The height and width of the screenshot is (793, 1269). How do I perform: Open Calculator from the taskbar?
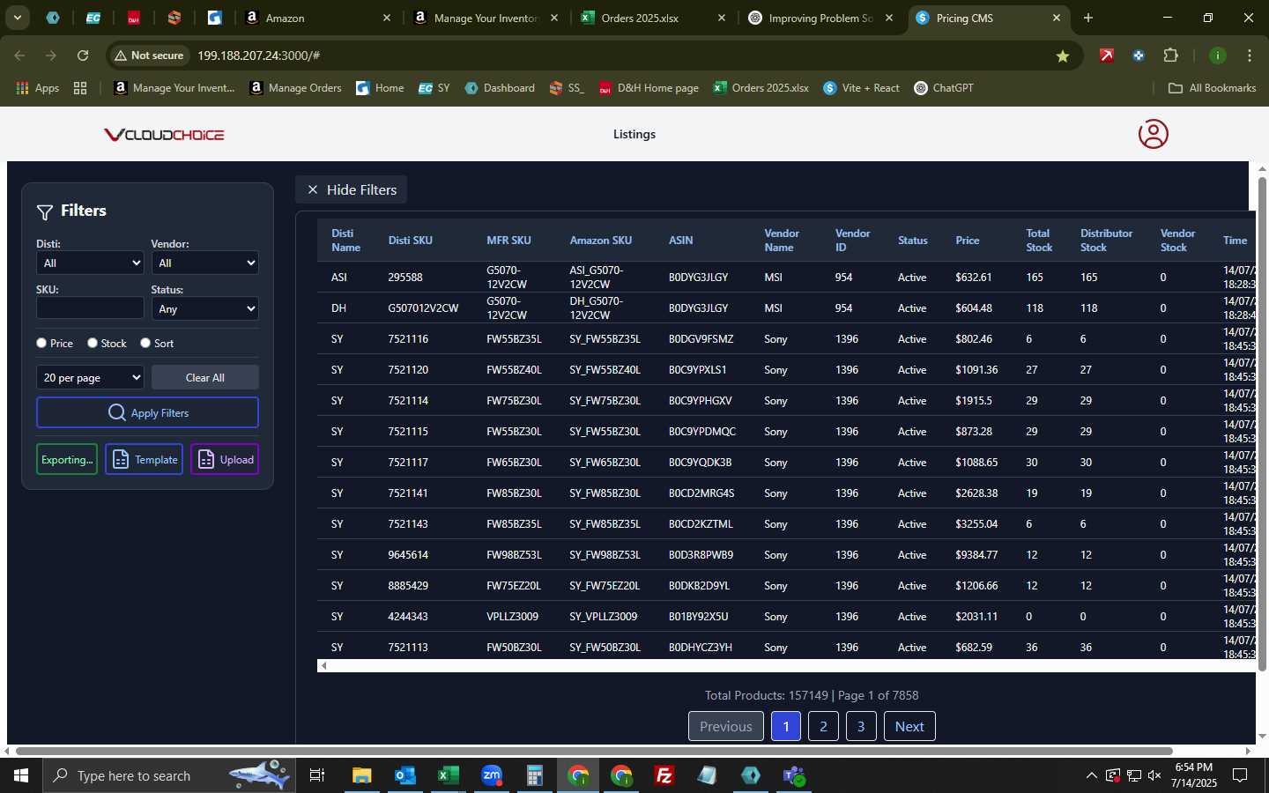534,775
